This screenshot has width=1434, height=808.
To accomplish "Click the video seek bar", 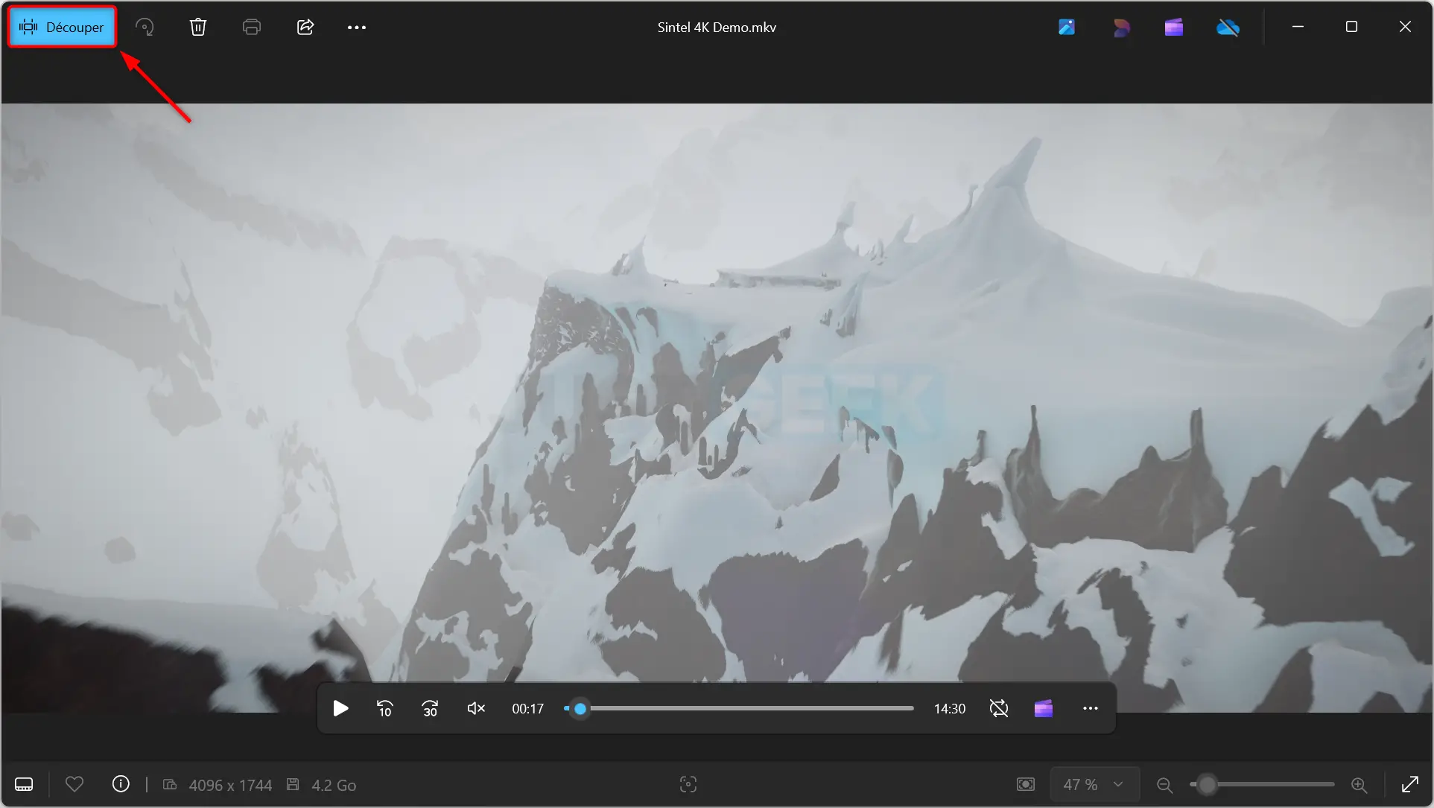I will (x=739, y=708).
